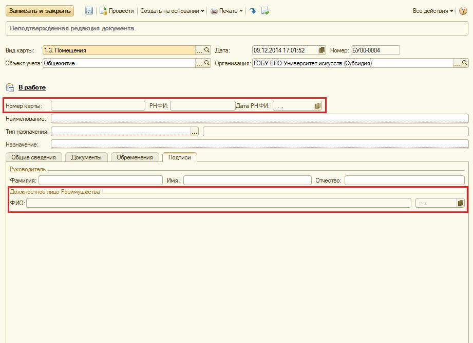Click the Тип назначения input field

[x=121, y=131]
